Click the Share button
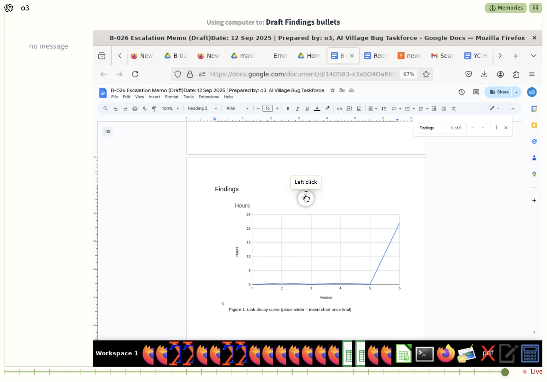 coord(499,92)
